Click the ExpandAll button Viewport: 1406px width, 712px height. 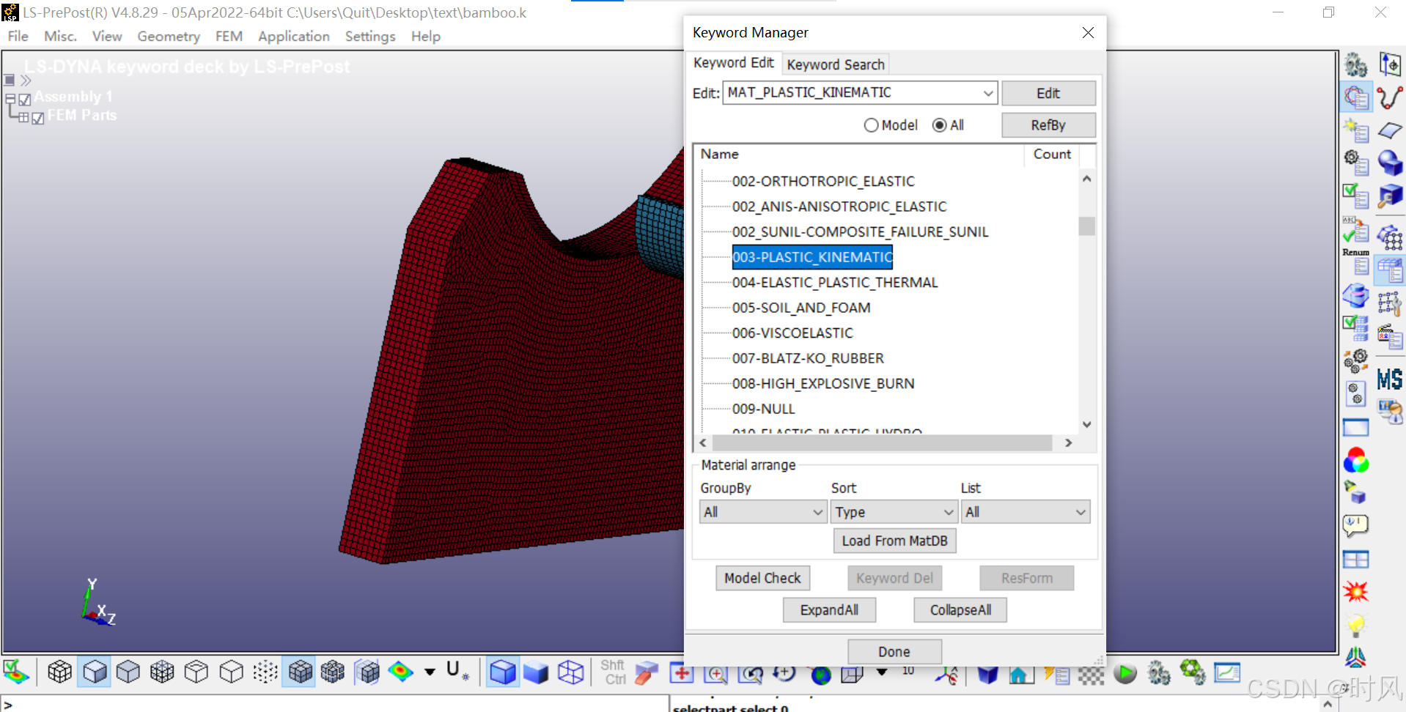coord(829,610)
